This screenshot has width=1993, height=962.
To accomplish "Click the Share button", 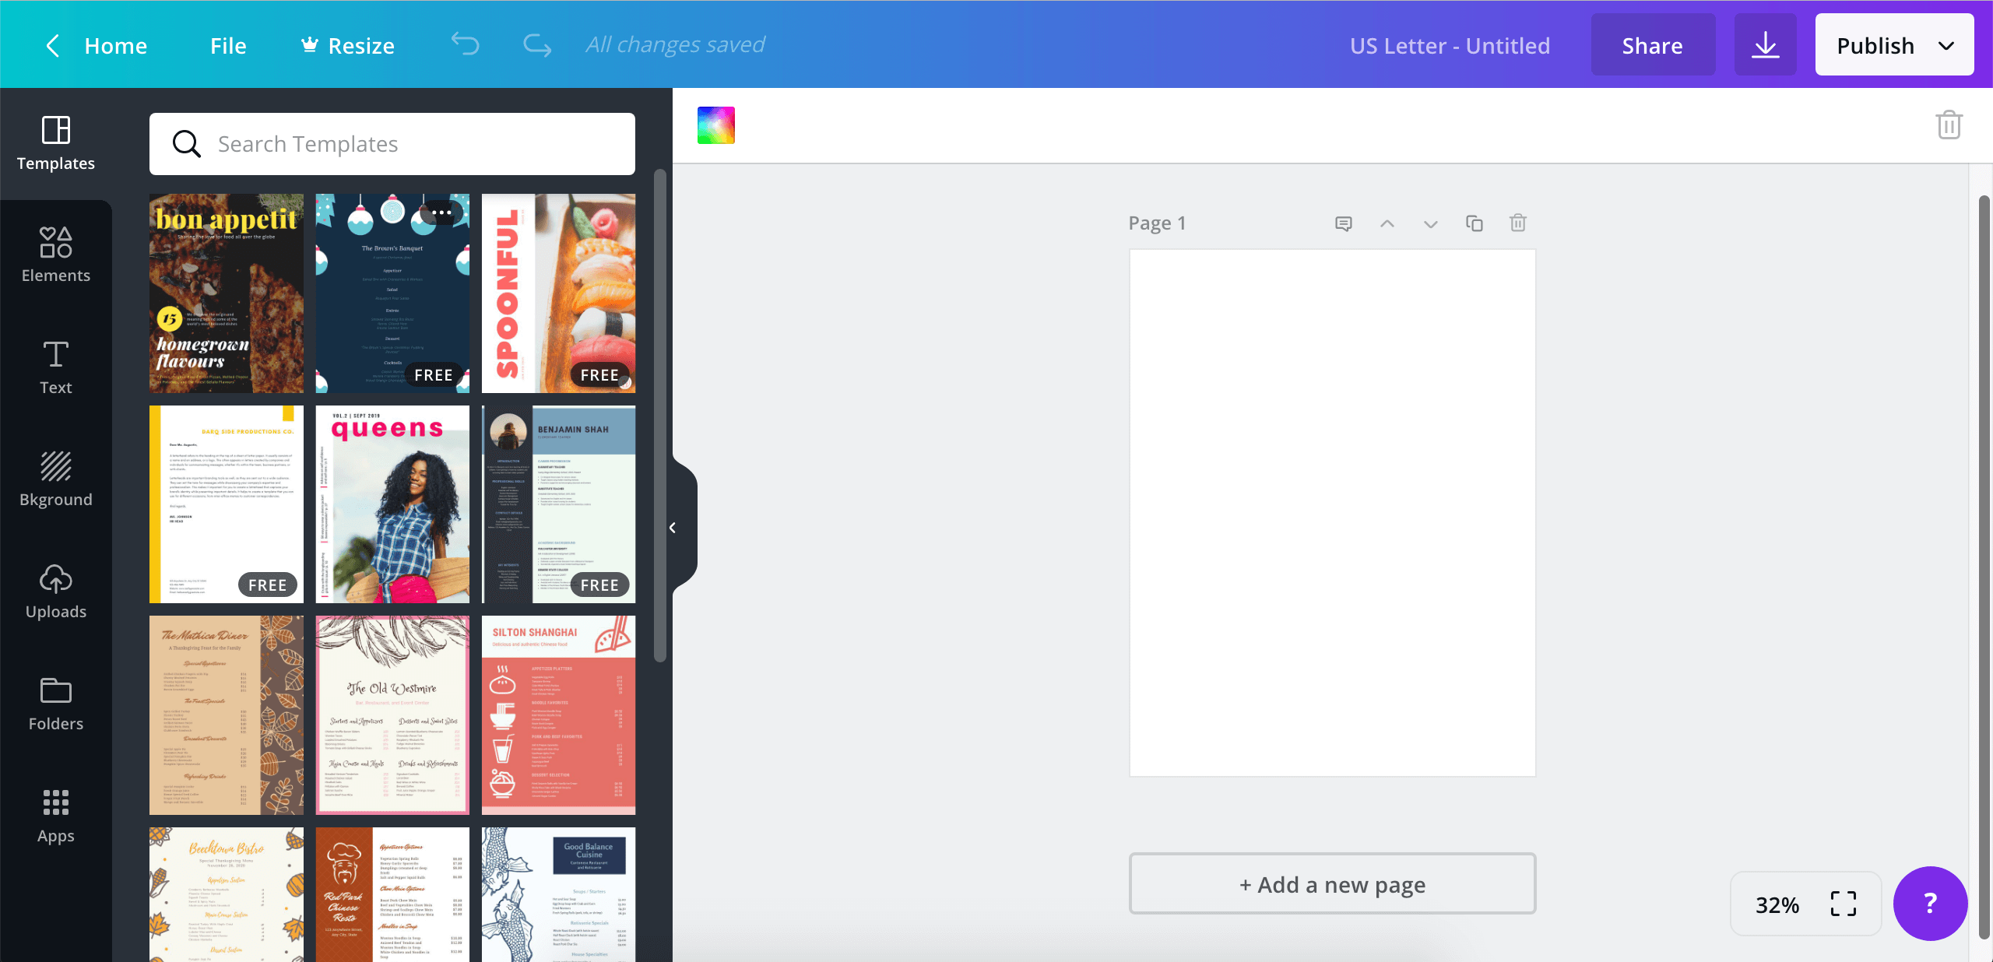I will pyautogui.click(x=1652, y=46).
